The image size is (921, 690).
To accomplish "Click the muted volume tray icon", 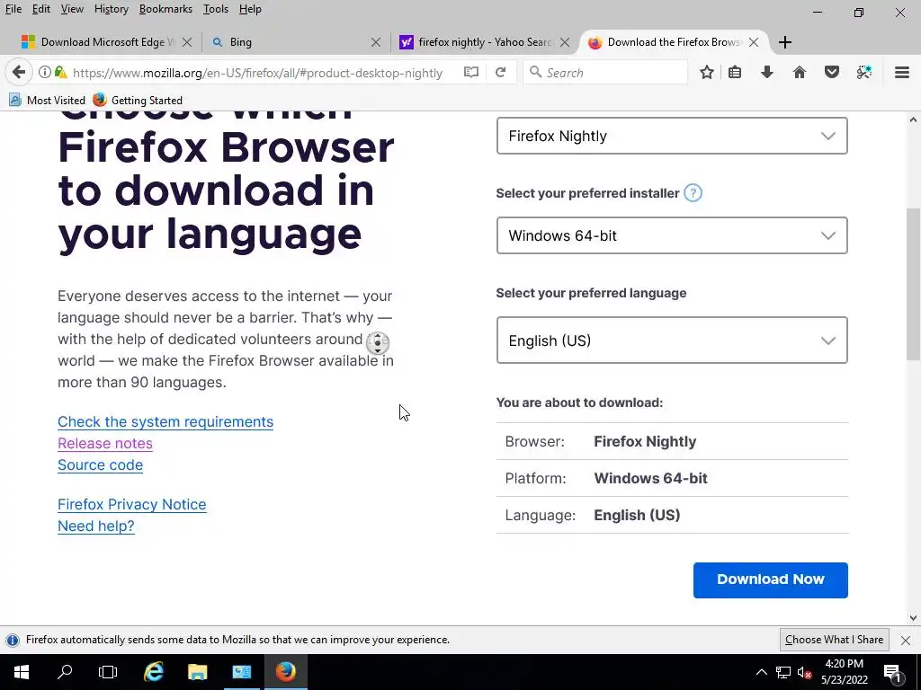I will pyautogui.click(x=804, y=672).
